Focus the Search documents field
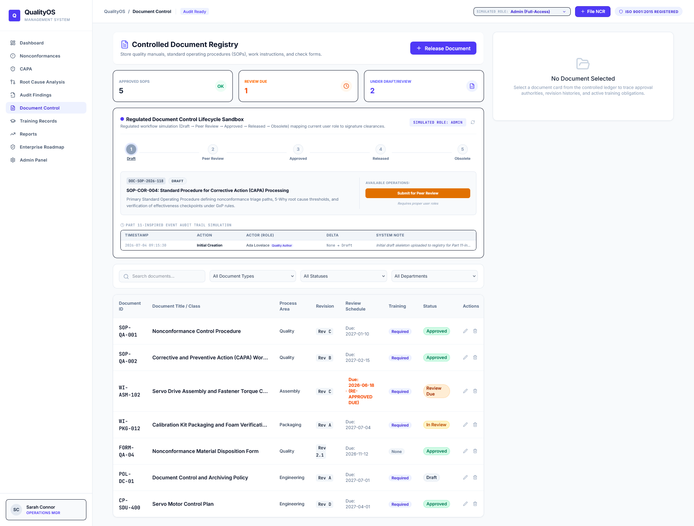 [x=162, y=276]
